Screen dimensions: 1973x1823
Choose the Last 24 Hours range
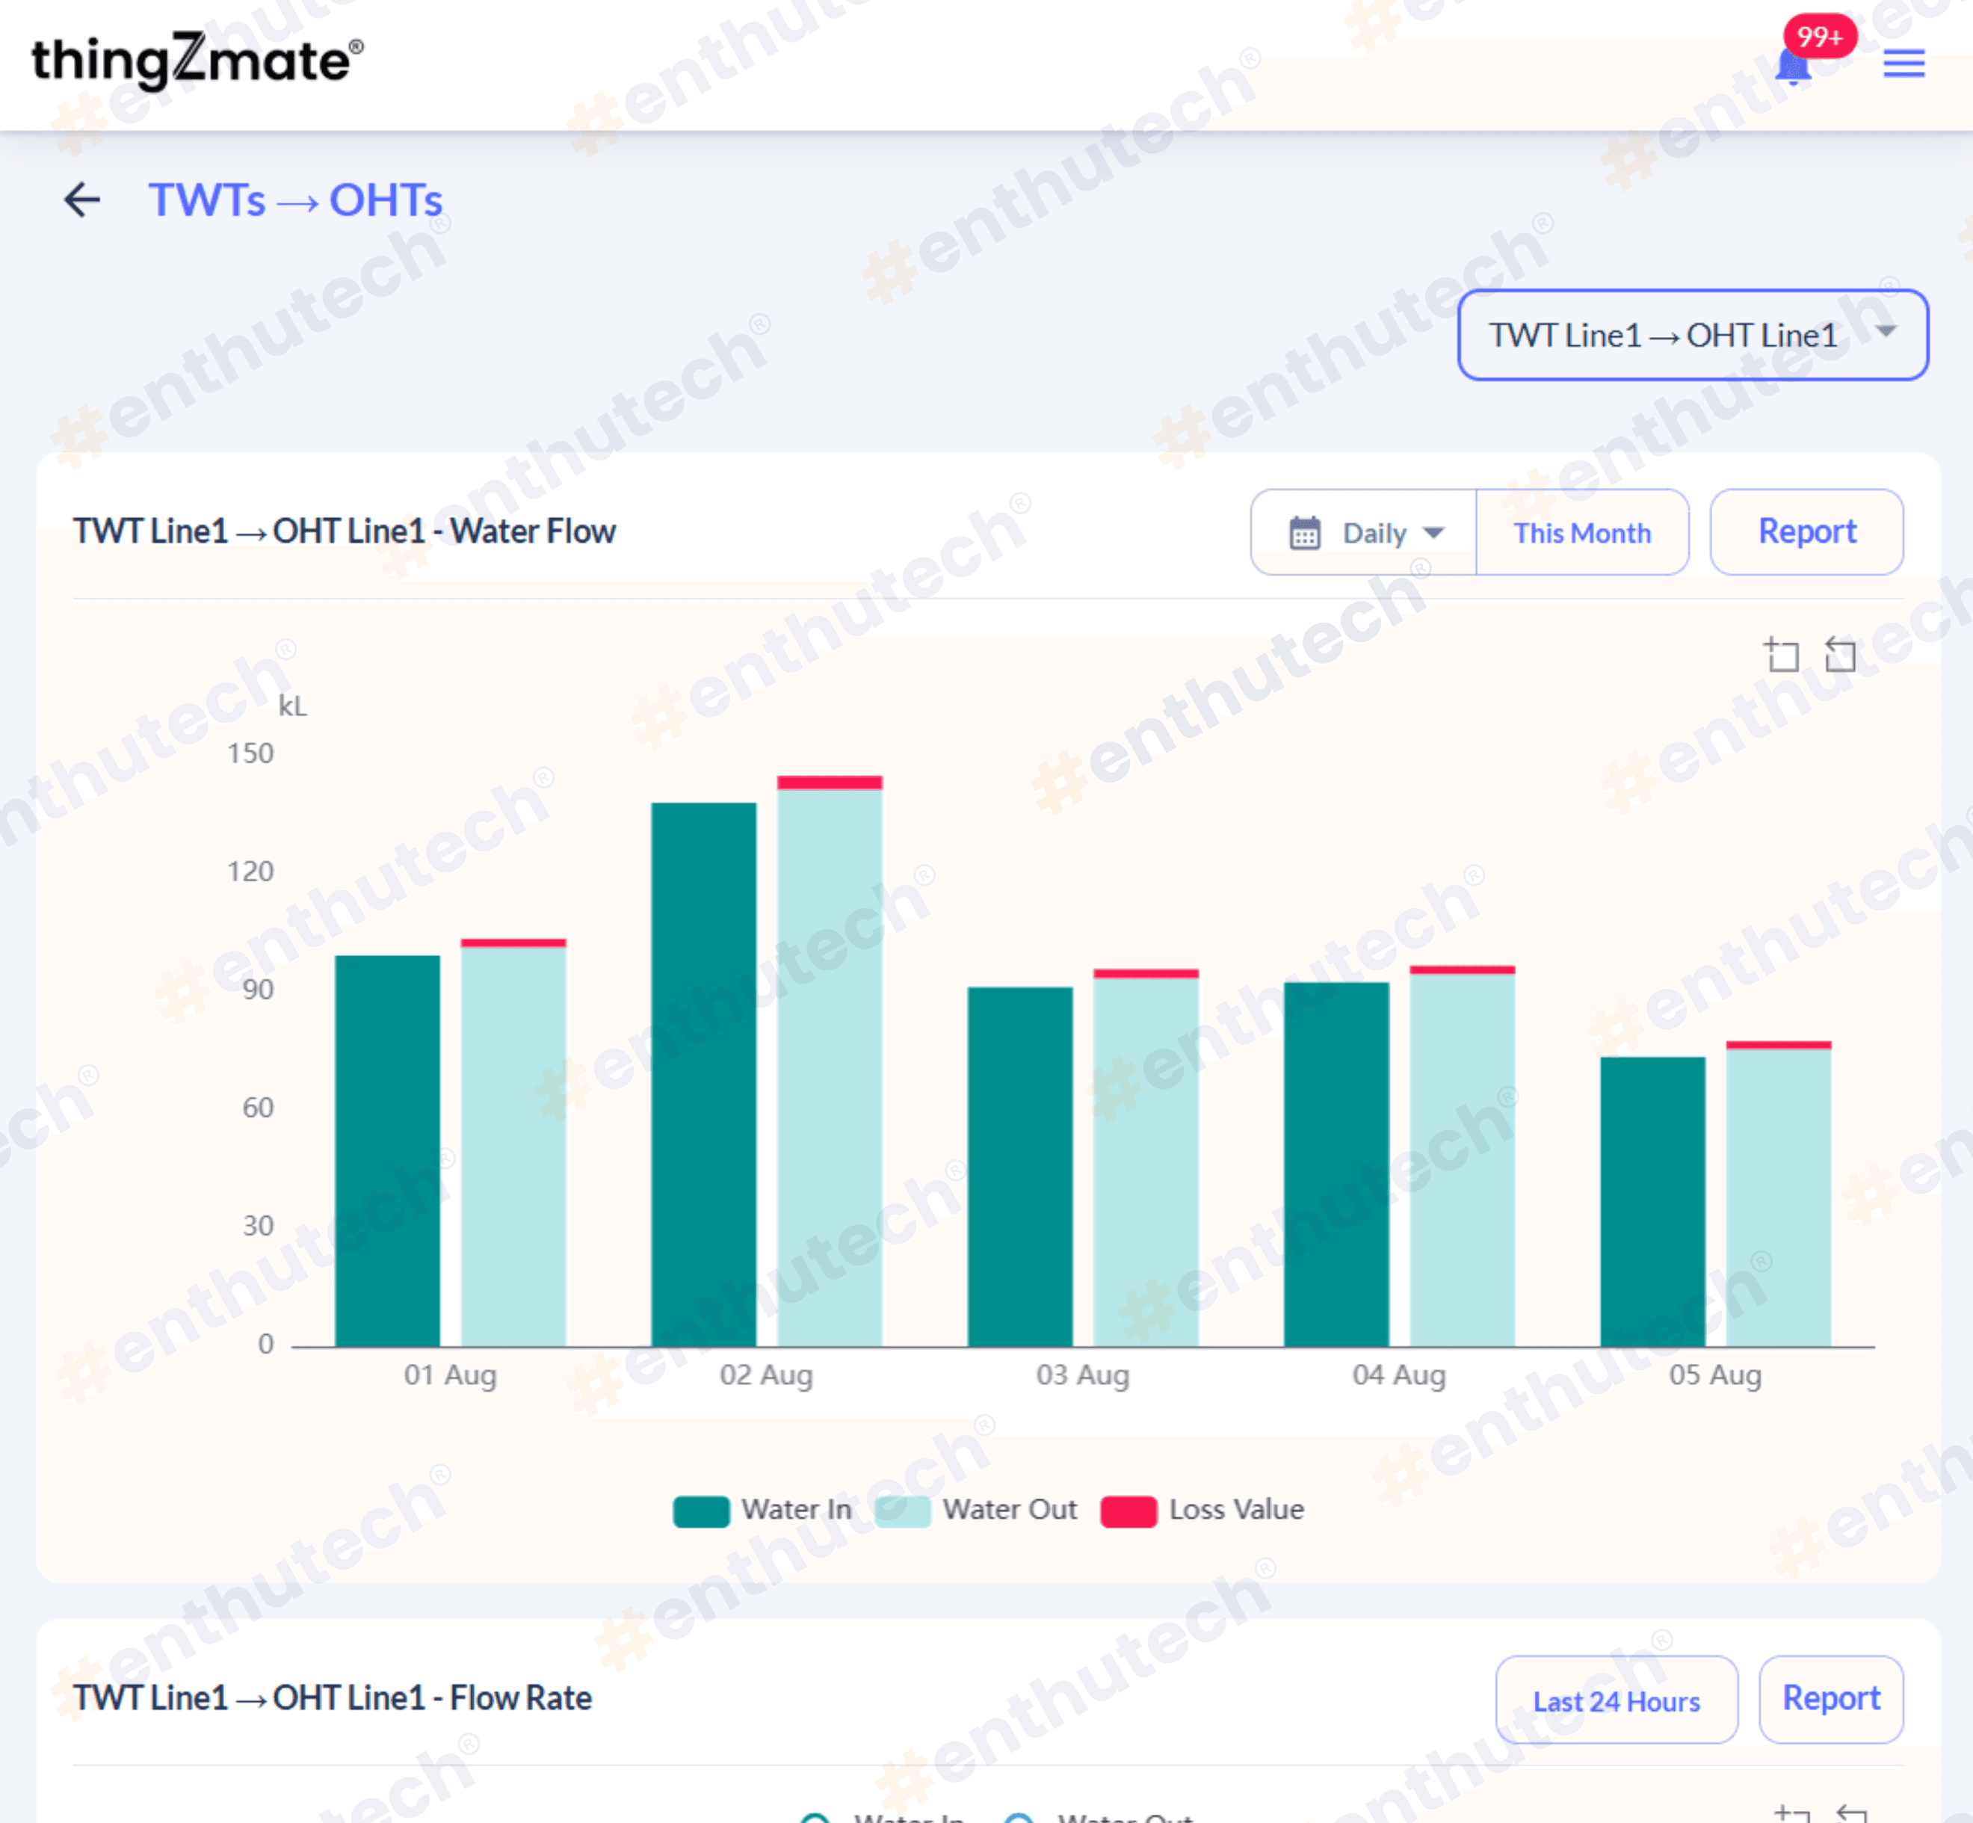[x=1617, y=1700]
